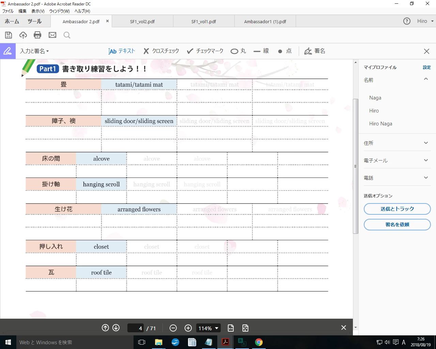Click the Fill & Sign pen icon
The image size is (436, 349).
point(7,51)
